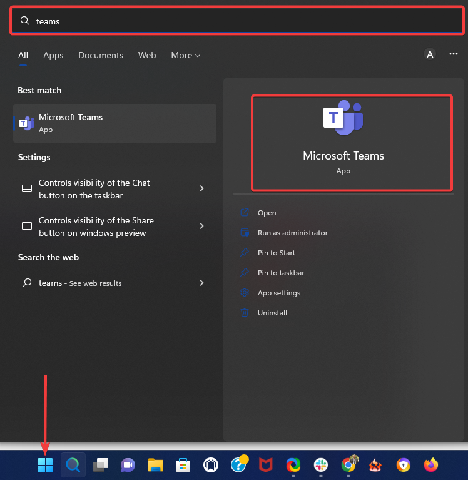Click the Open icon for Microsoft Teams
Screen dimensions: 468x480
coord(245,212)
